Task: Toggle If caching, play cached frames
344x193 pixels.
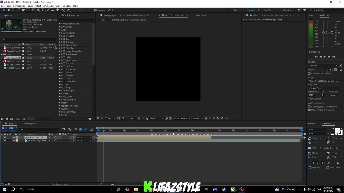Action: point(309,107)
